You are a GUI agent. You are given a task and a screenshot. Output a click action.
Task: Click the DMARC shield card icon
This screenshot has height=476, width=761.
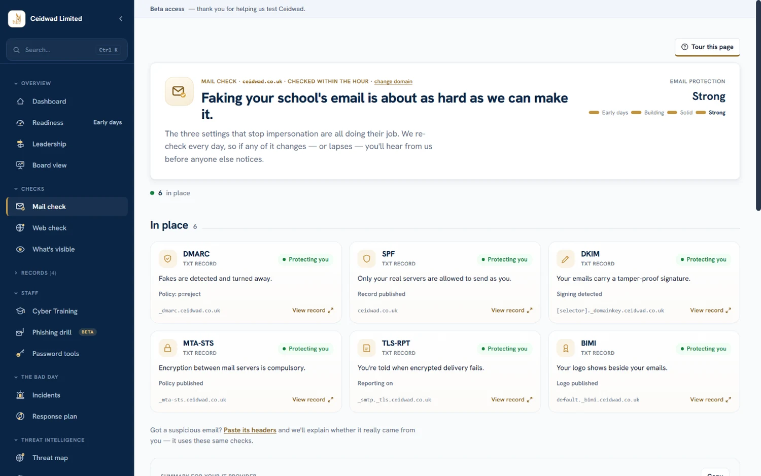pyautogui.click(x=167, y=259)
